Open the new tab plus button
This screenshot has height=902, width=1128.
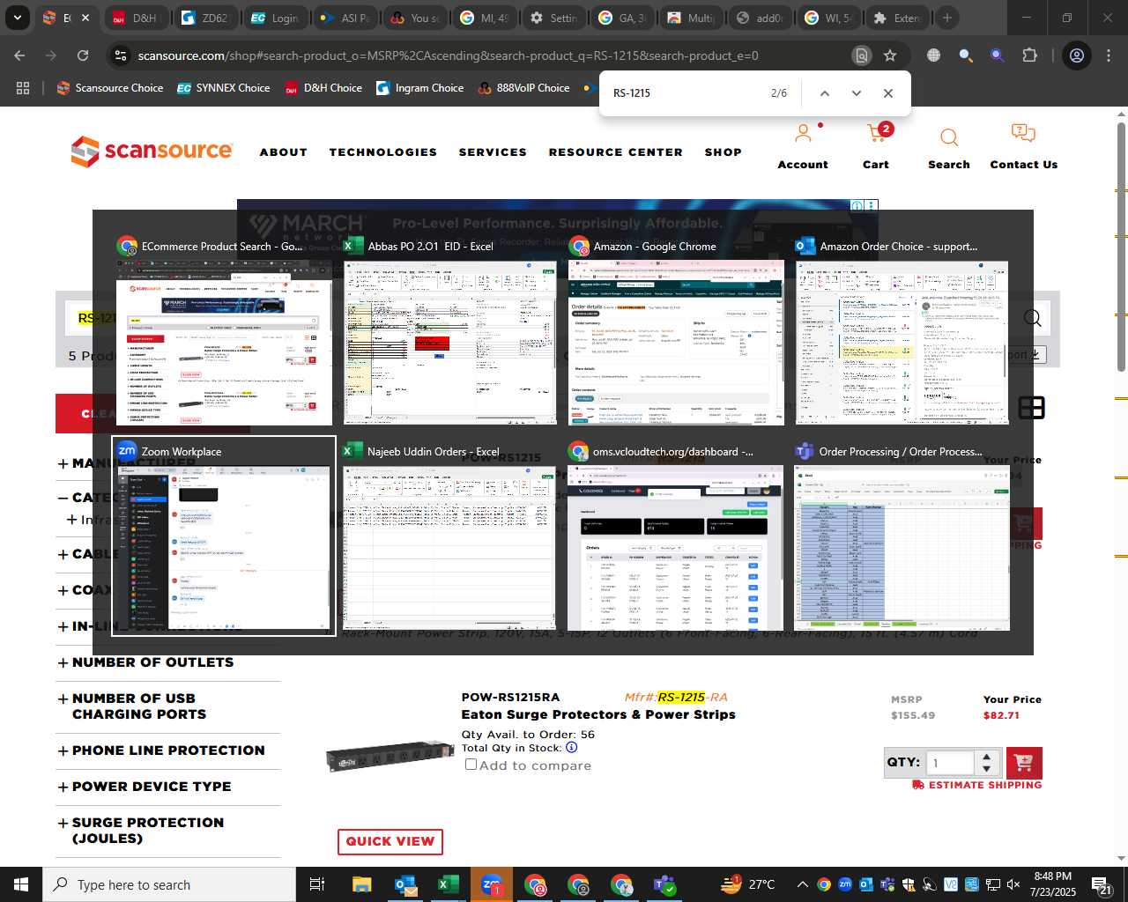tap(946, 18)
